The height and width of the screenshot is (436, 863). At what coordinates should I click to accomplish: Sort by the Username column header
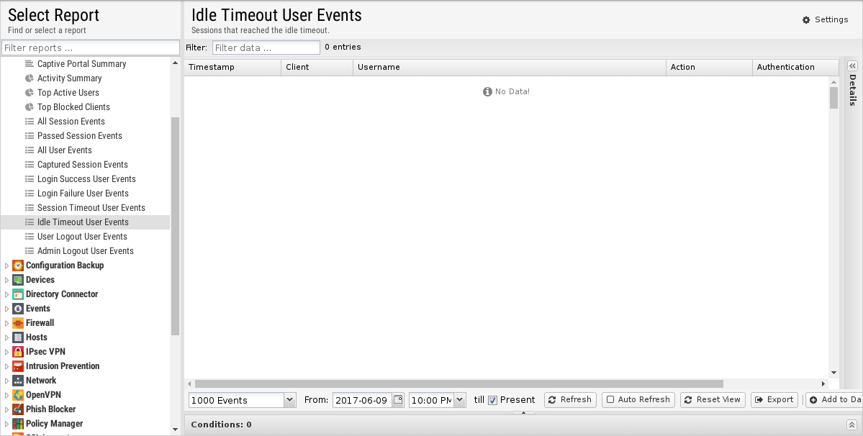pos(510,67)
